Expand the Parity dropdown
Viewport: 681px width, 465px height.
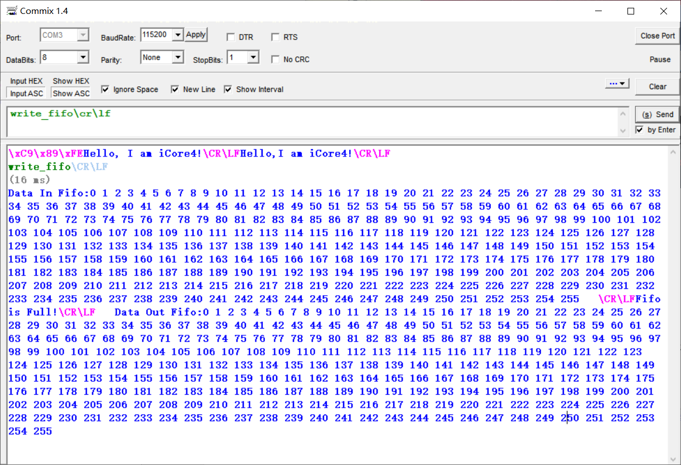coord(177,57)
